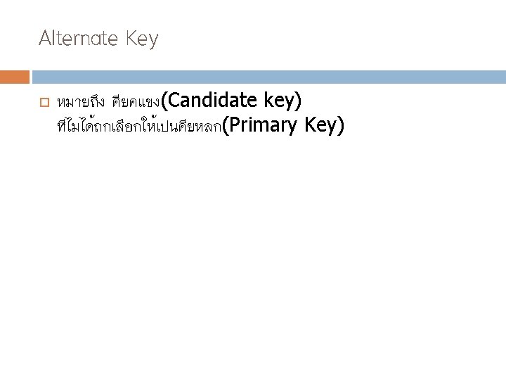The width and height of the screenshot is (506, 380).
Task: Click the letter "A" starting the title
Action: [46, 38]
